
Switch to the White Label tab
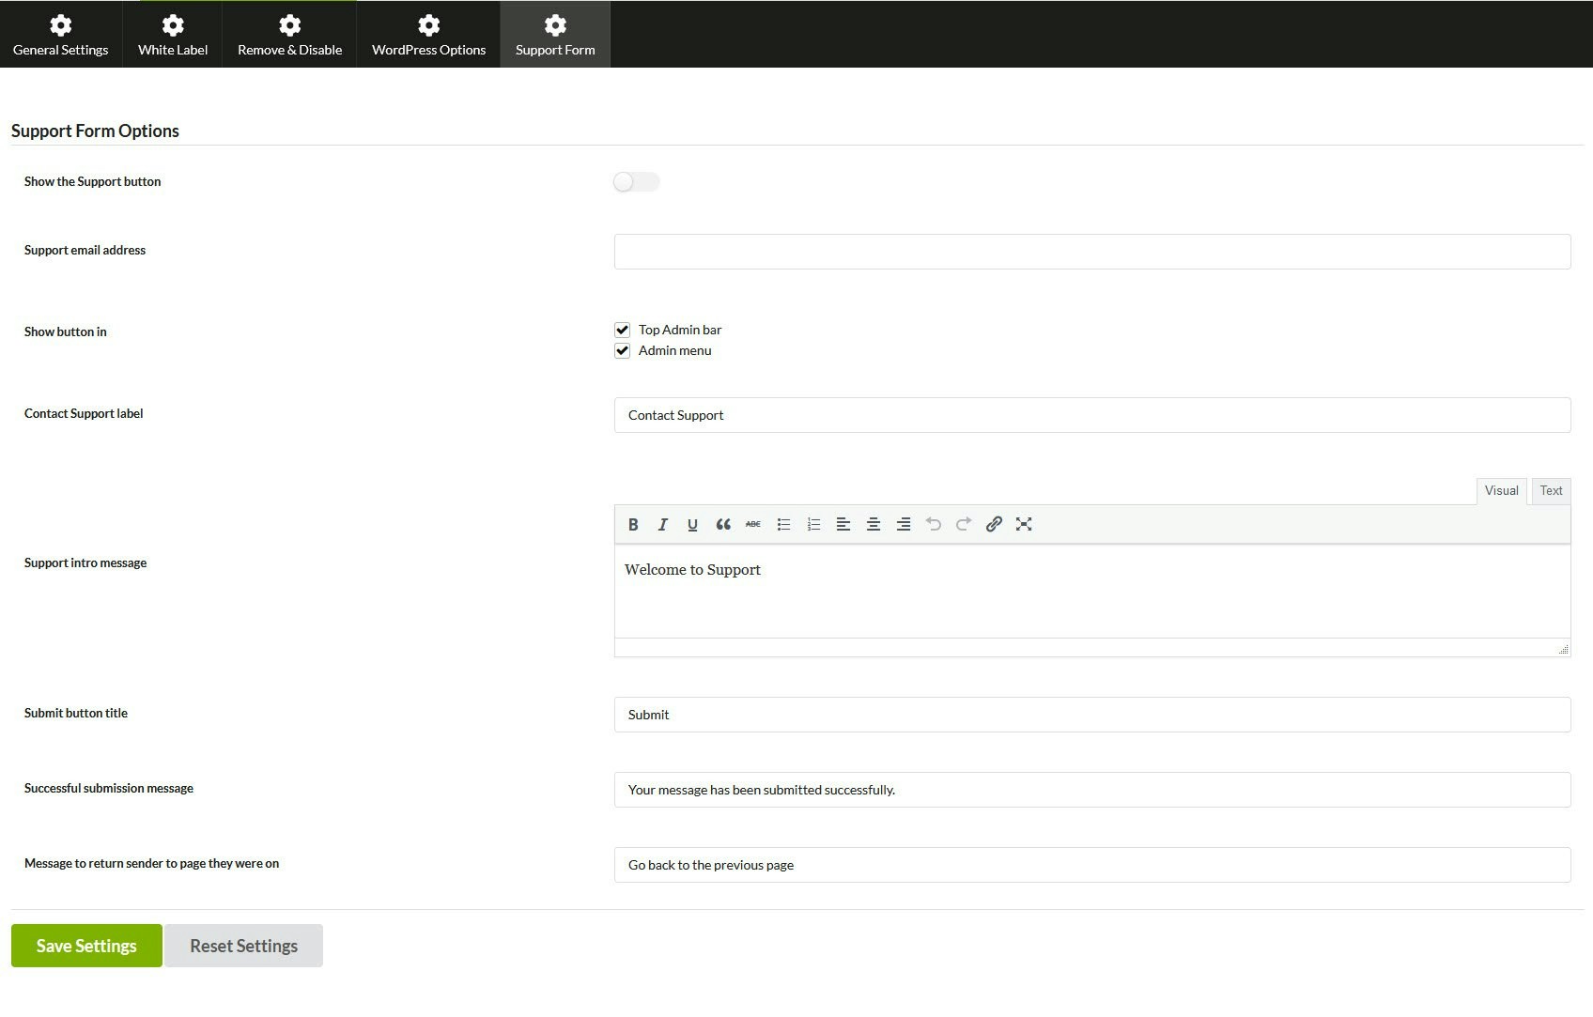[172, 34]
